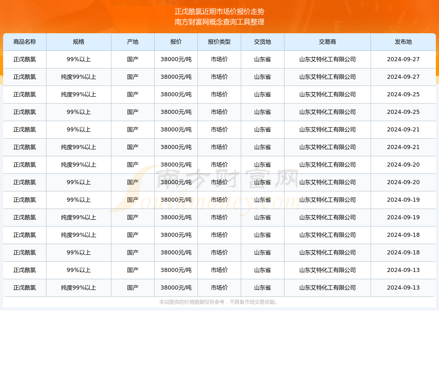Click price 38000元/吨 in 纯度99%以上 2024-09-21 row

(176, 147)
